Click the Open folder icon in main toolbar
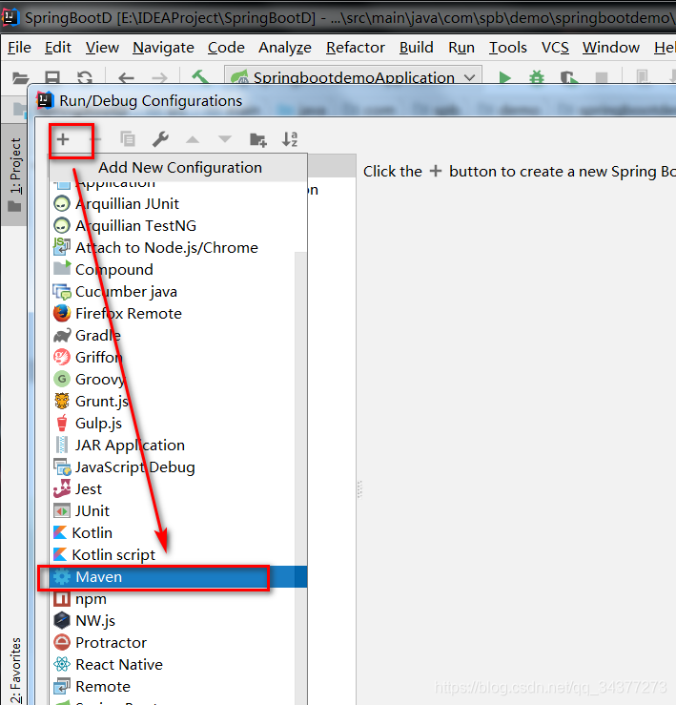Viewport: 676px width, 705px height. [x=20, y=78]
